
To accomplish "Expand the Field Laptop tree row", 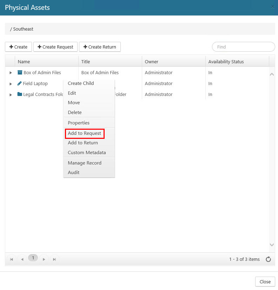I will click(11, 84).
